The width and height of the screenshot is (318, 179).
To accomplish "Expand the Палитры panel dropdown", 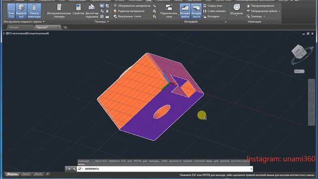I will (x=101, y=21).
